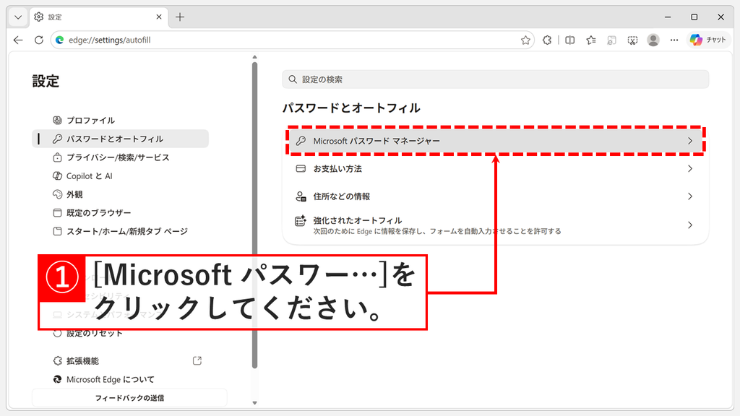Image resolution: width=740 pixels, height=416 pixels.
Task: Click the address bar edge://settings/autofill
Action: 293,40
